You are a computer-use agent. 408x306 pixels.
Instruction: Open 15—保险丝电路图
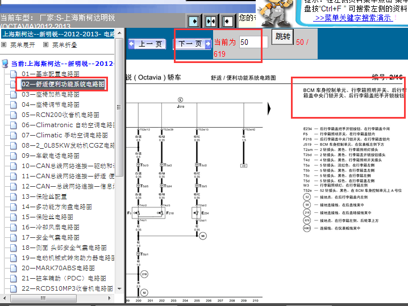(x=47, y=217)
